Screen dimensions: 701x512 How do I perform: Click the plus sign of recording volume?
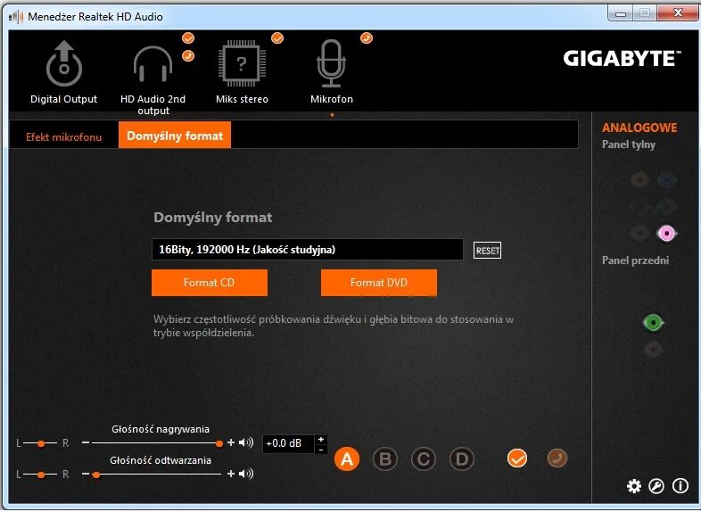[x=231, y=442]
